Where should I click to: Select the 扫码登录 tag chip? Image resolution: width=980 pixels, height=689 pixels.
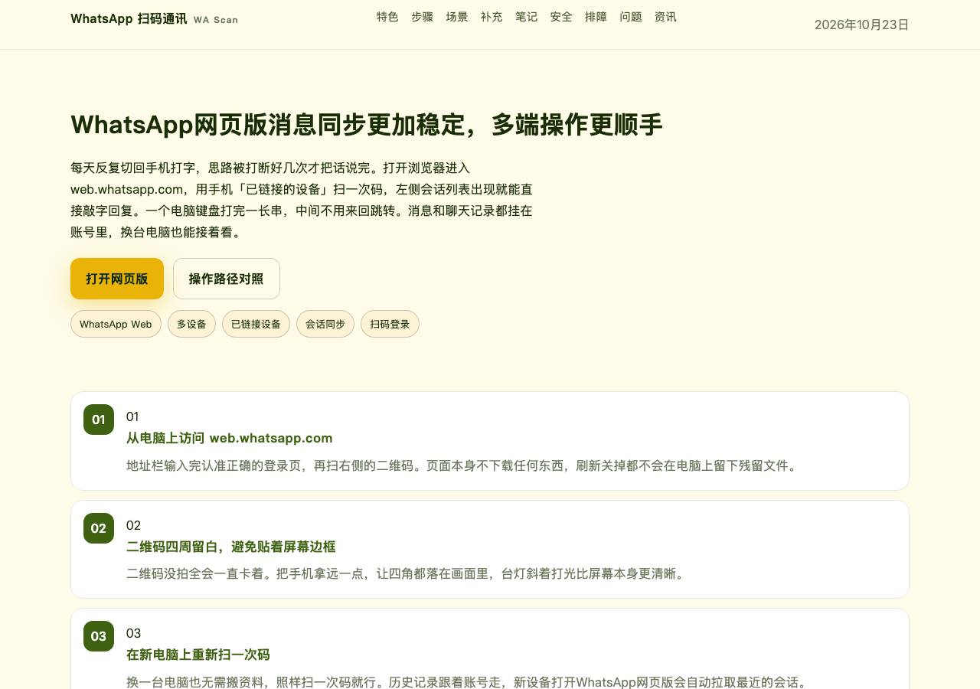coord(390,324)
